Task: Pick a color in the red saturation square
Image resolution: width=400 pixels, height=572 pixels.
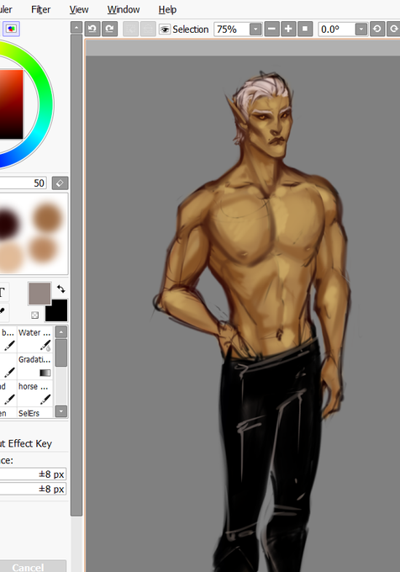Action: click(x=11, y=104)
